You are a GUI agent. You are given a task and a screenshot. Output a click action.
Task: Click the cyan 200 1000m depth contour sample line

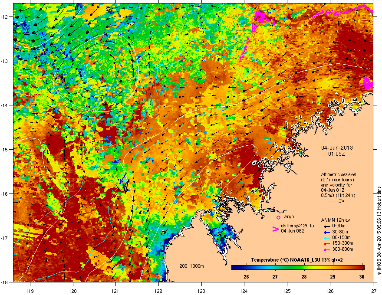[x=188, y=270]
